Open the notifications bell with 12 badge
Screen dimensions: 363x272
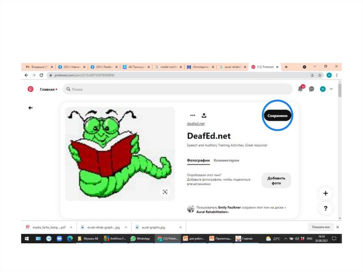pos(301,89)
